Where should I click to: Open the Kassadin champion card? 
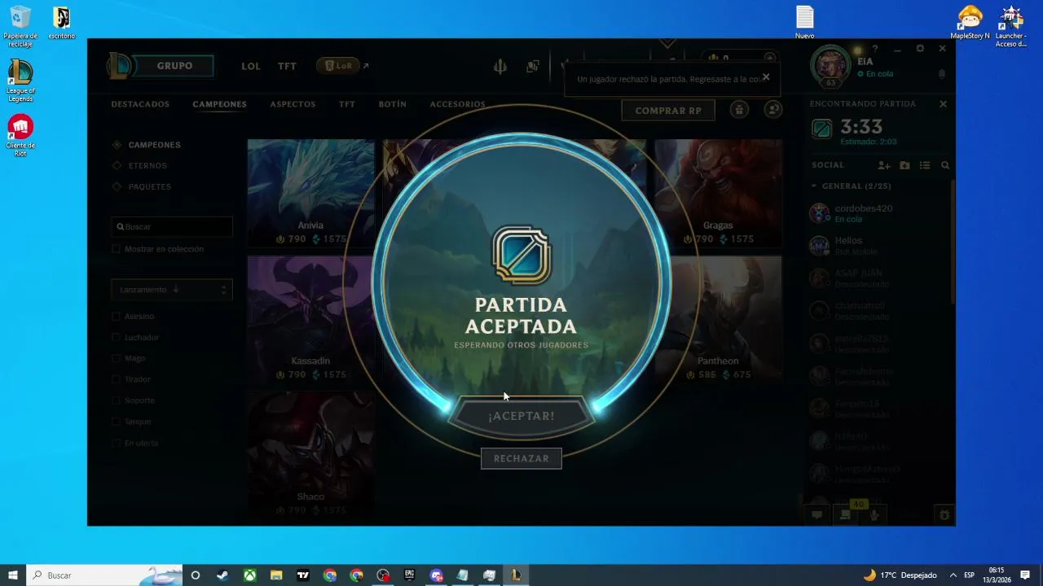coord(310,320)
